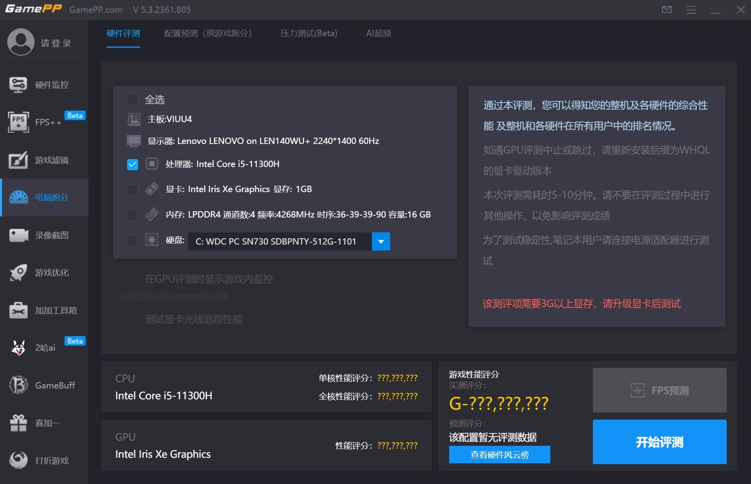The width and height of the screenshot is (751, 484).
Task: Click the G-???,???,??? game score value
Action: (x=499, y=403)
